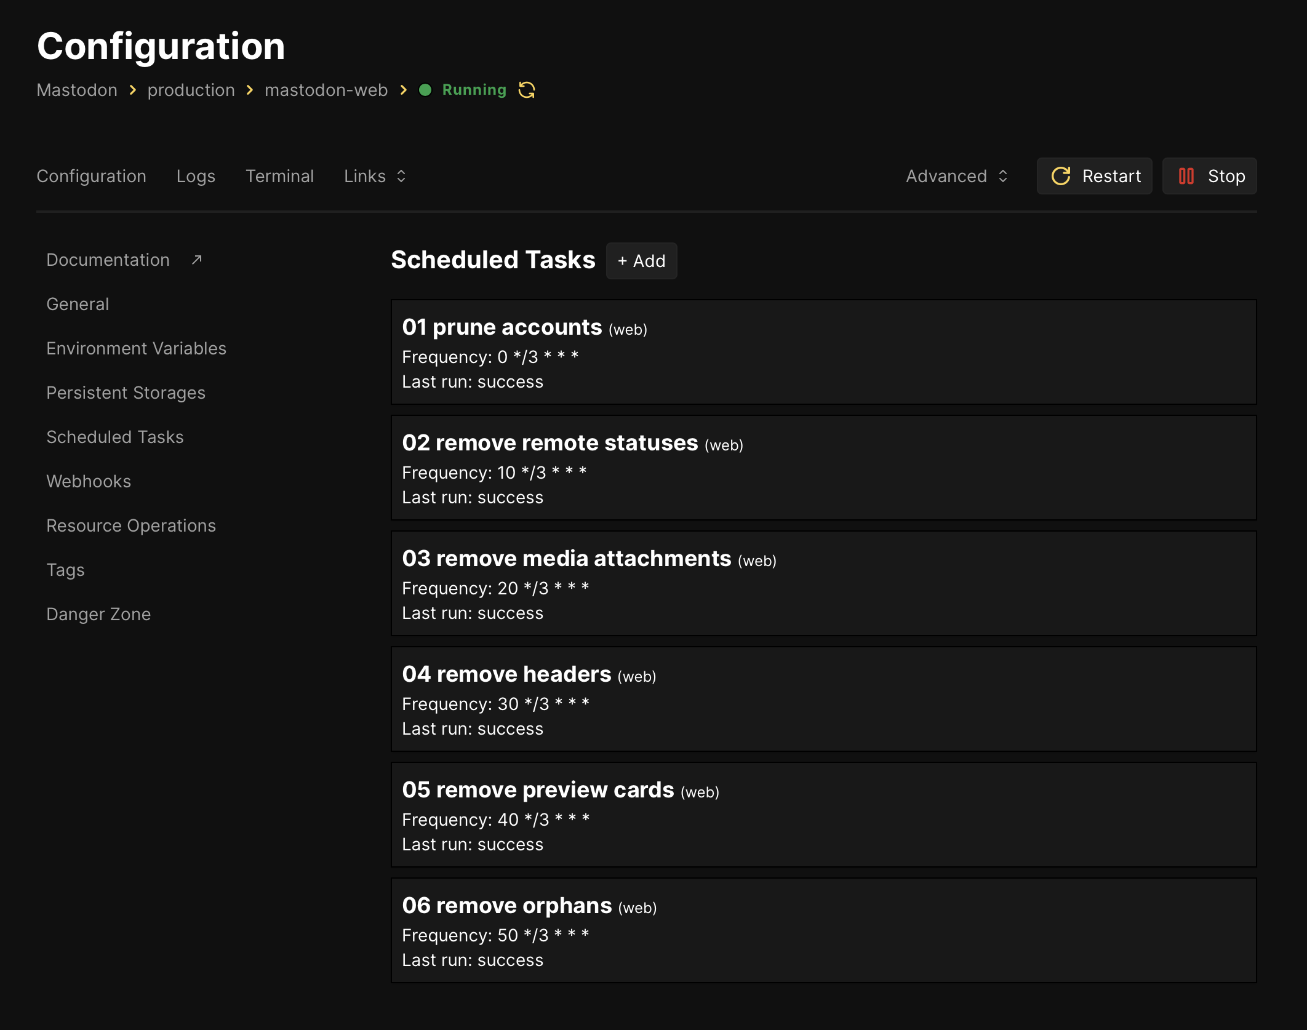Navigate to production in the breadcrumb
This screenshot has width=1307, height=1030.
click(191, 90)
